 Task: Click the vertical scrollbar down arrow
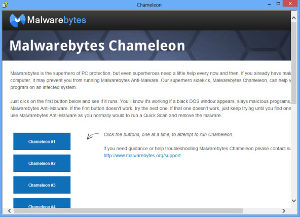(x=294, y=201)
